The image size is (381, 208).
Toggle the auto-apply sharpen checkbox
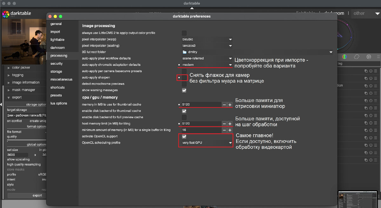click(x=184, y=78)
